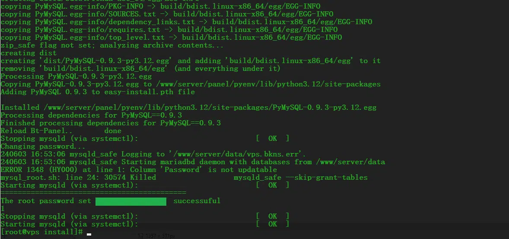Click the PKG-INFO copying line
The height and width of the screenshot is (239, 509).
coord(160,6)
